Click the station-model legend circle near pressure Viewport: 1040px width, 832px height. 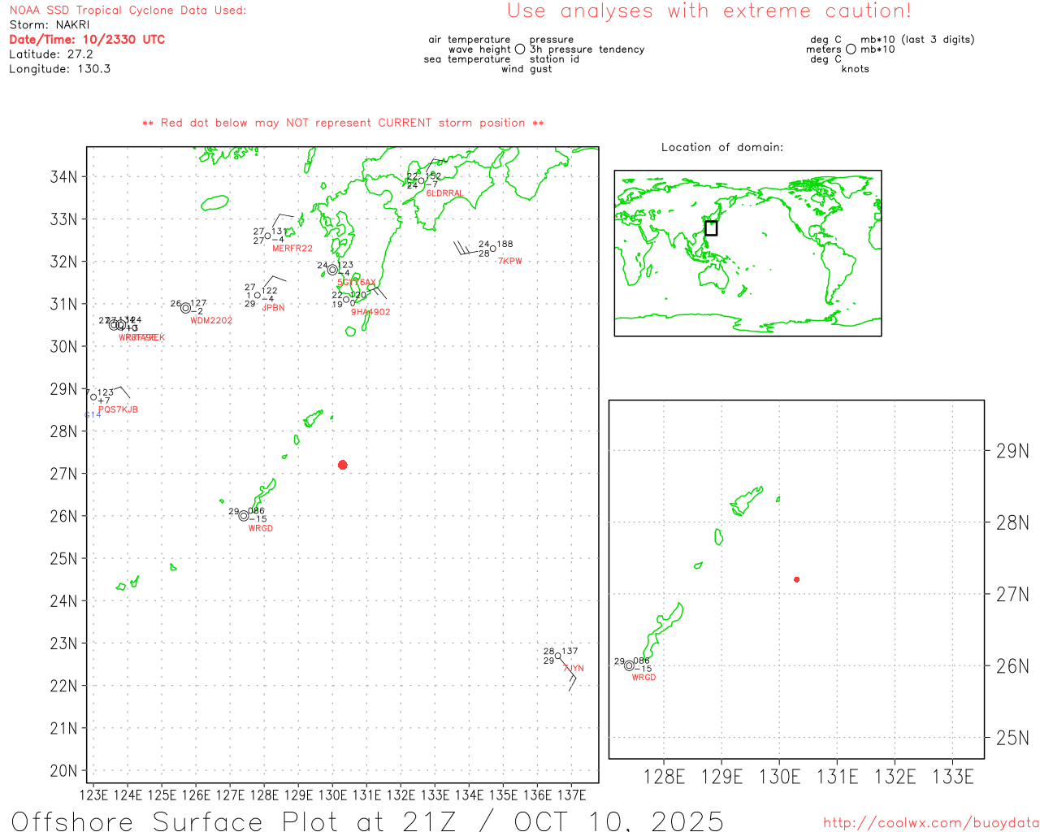pyautogui.click(x=520, y=50)
